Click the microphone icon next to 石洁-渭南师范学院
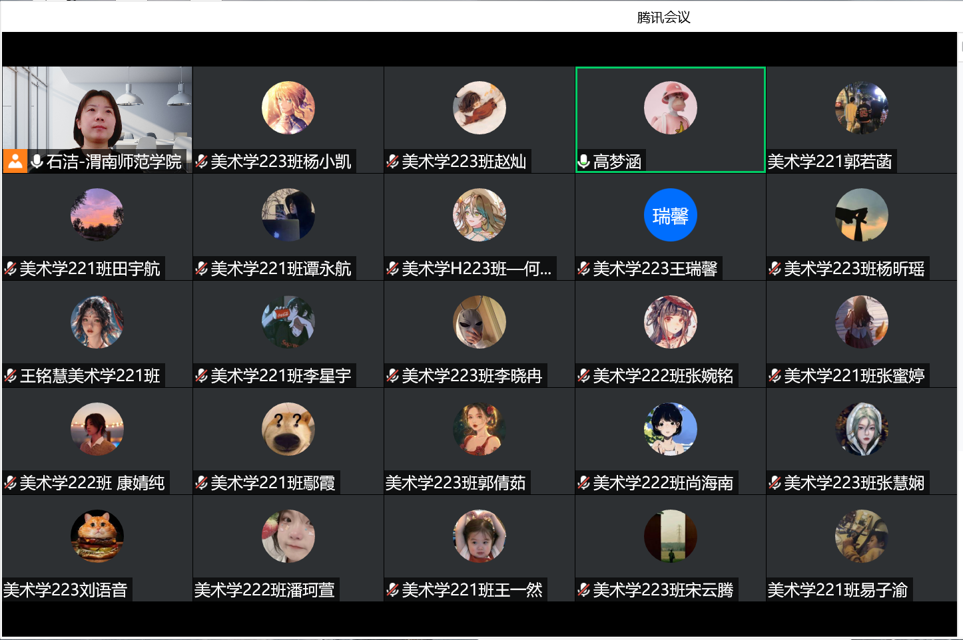The image size is (963, 640). 37,161
